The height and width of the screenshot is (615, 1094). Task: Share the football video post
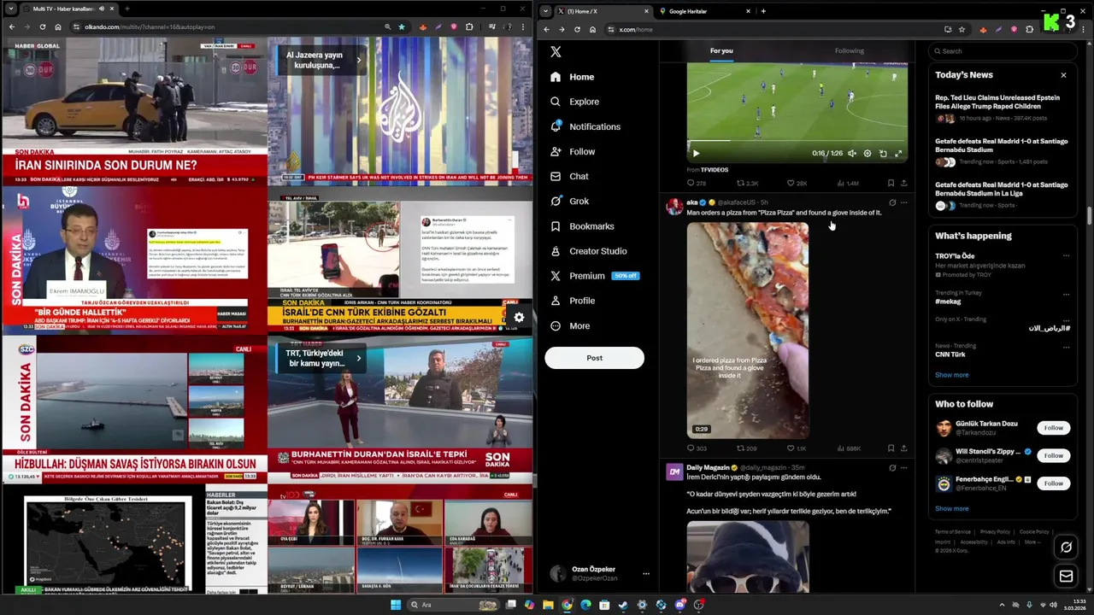[903, 183]
